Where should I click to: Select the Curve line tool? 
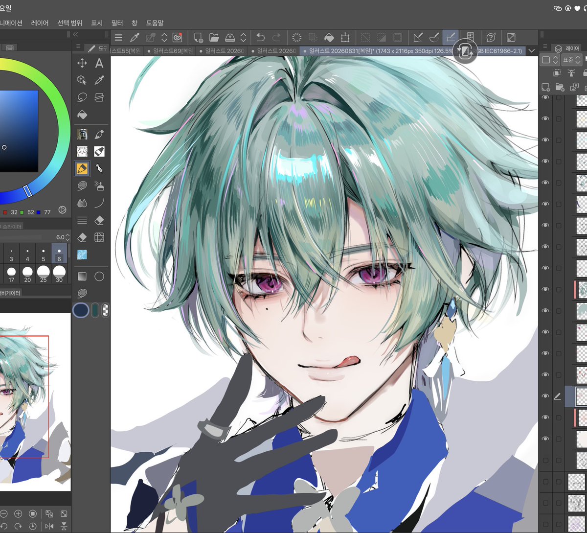[x=99, y=203]
